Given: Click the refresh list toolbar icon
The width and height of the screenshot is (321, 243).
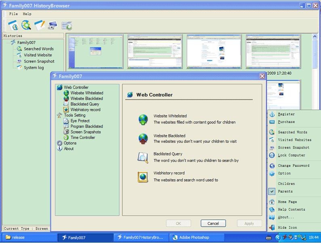Looking at the screenshot, I should [x=67, y=25].
